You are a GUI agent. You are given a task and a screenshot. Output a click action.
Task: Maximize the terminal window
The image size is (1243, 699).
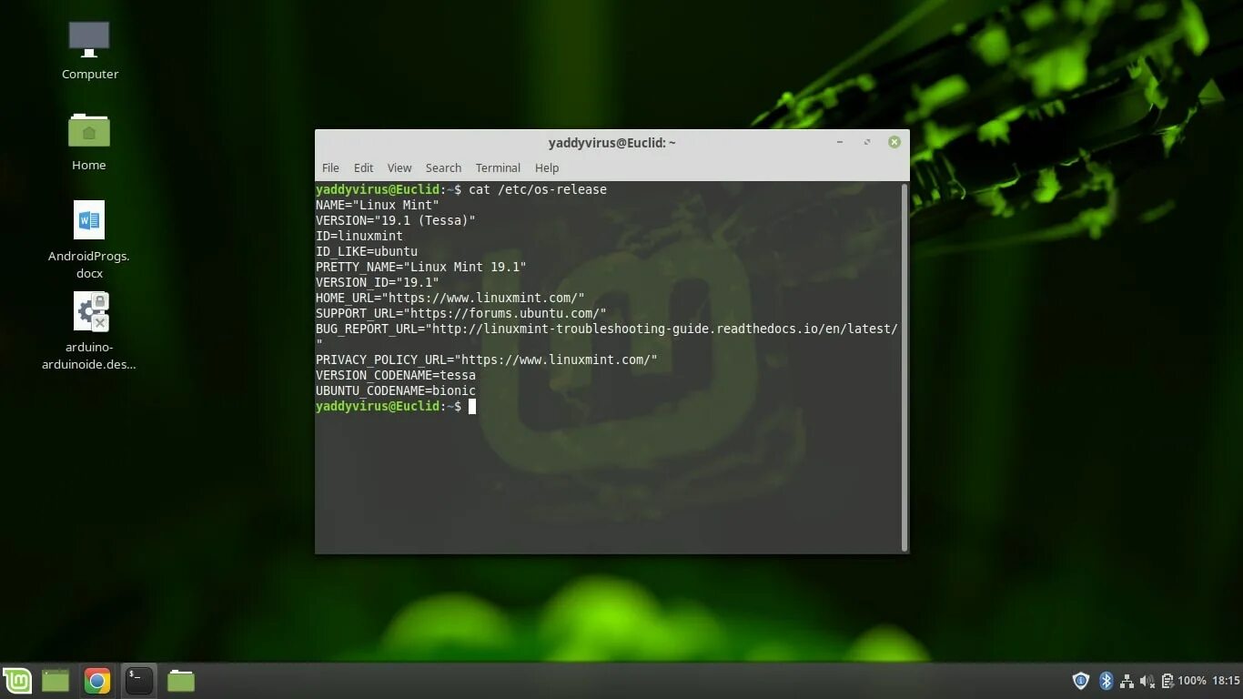867,142
